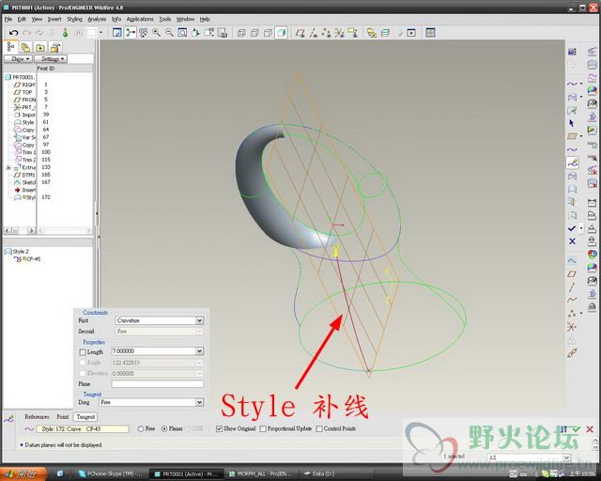The width and height of the screenshot is (601, 481).
Task: Click the Zoom In magnifier icon
Action: [x=157, y=33]
